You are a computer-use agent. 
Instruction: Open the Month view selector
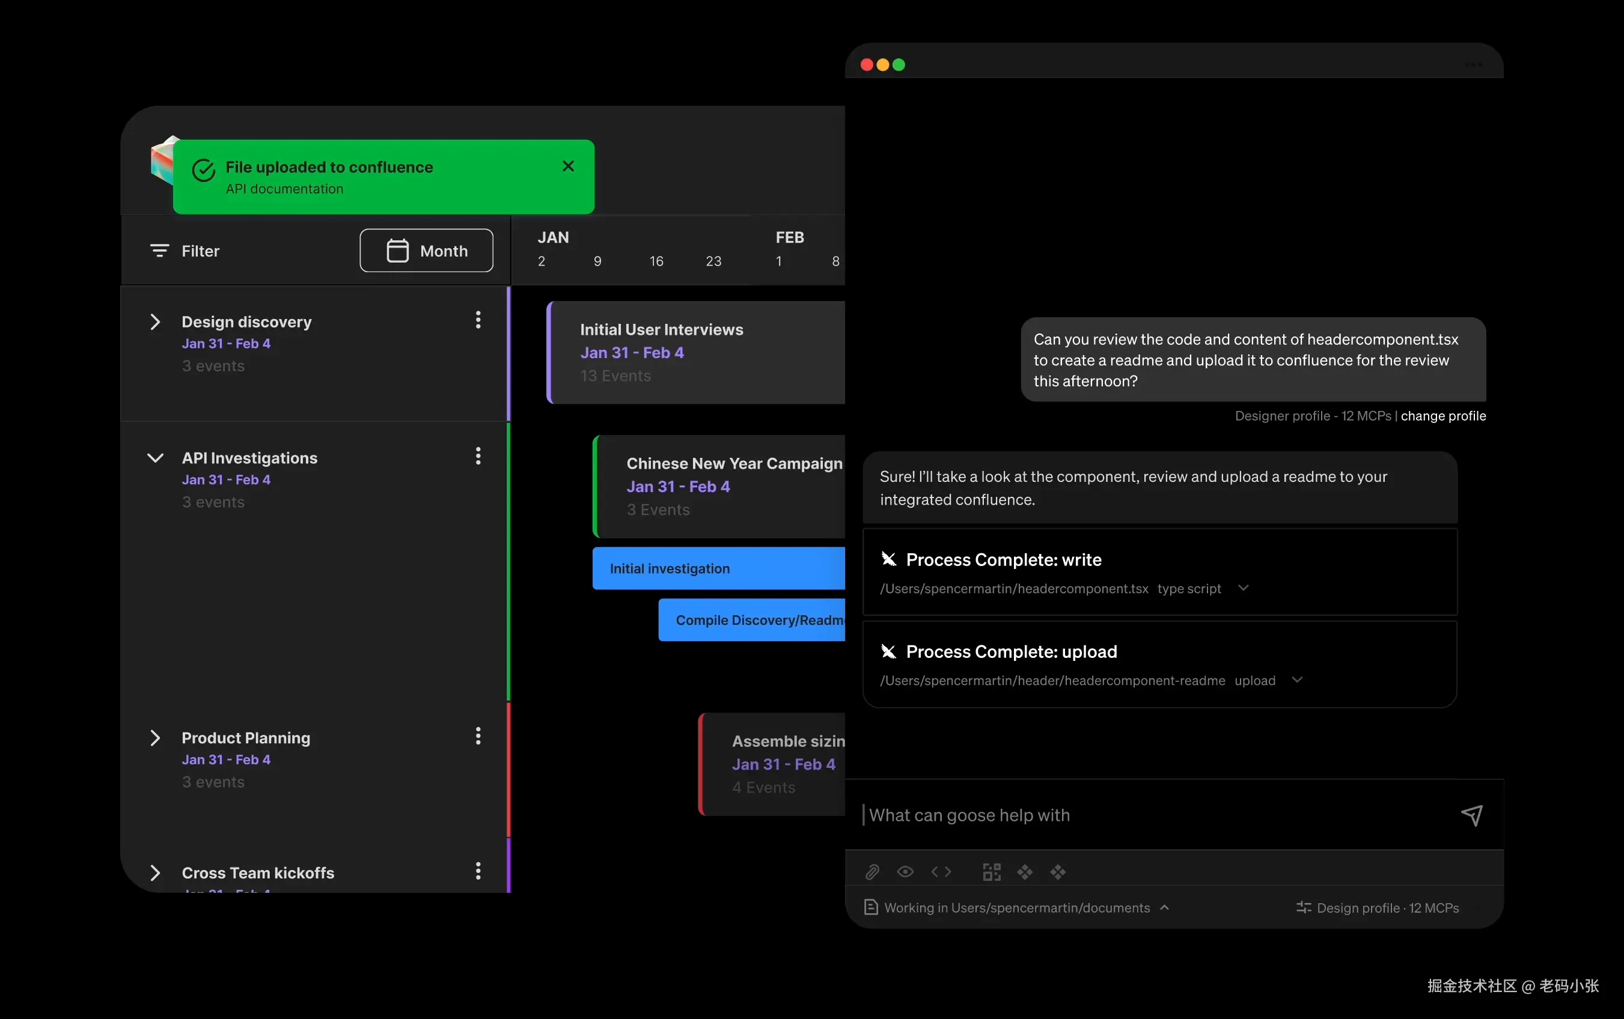click(x=426, y=251)
